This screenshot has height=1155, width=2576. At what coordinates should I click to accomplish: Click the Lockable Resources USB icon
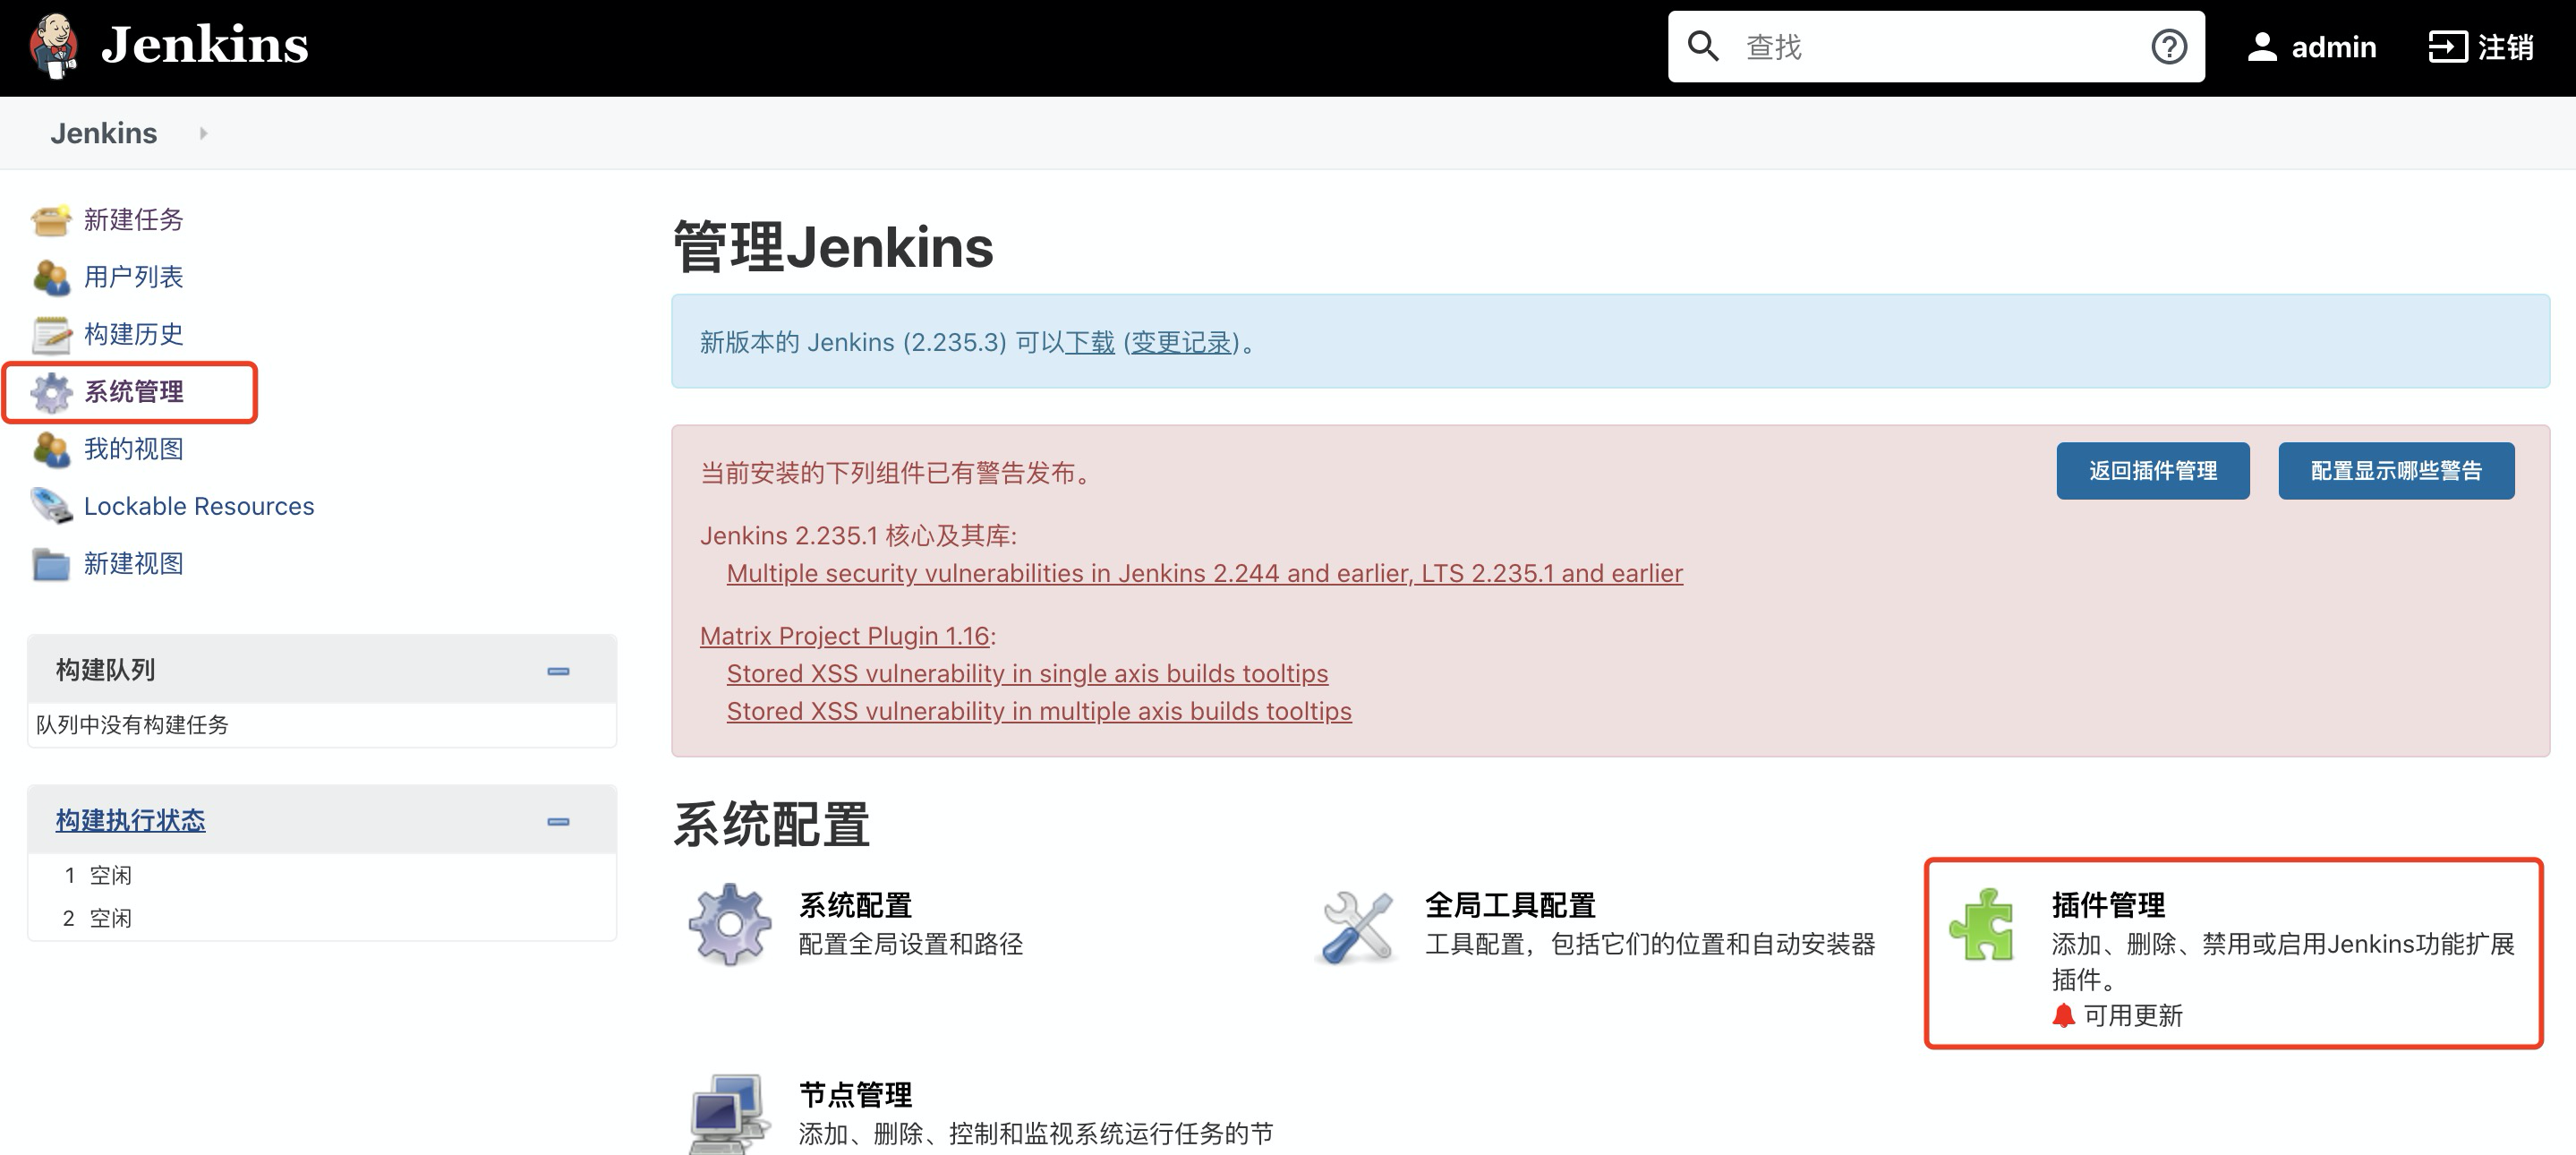pos(51,506)
